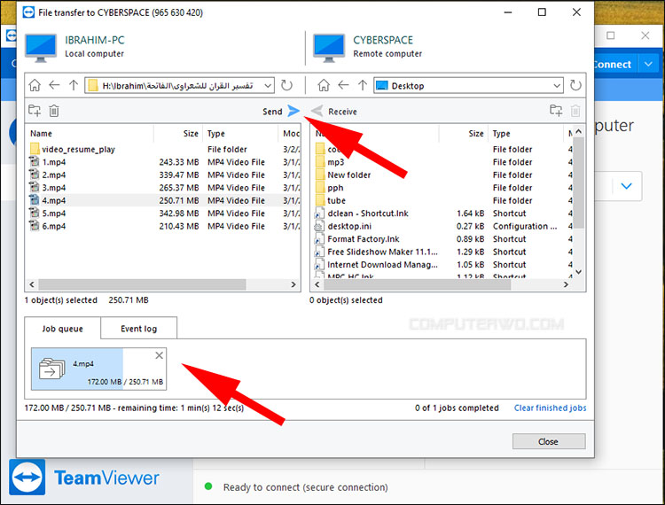Viewport: 665px width, 505px height.
Task: Click the IBRAHIM-PC monitor icon
Action: (x=41, y=48)
